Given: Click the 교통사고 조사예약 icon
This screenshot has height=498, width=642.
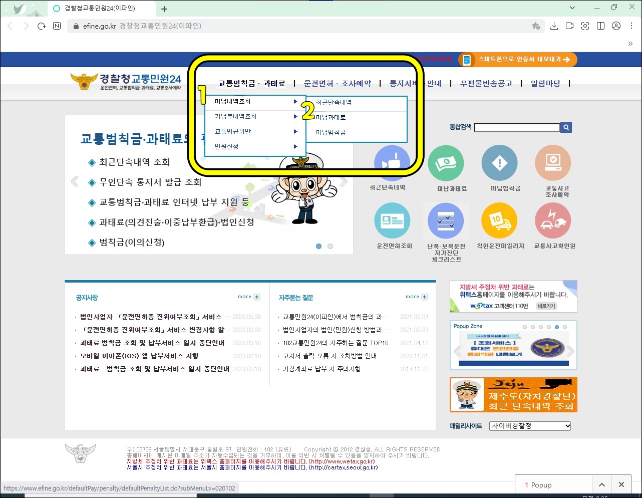Looking at the screenshot, I should (553, 163).
